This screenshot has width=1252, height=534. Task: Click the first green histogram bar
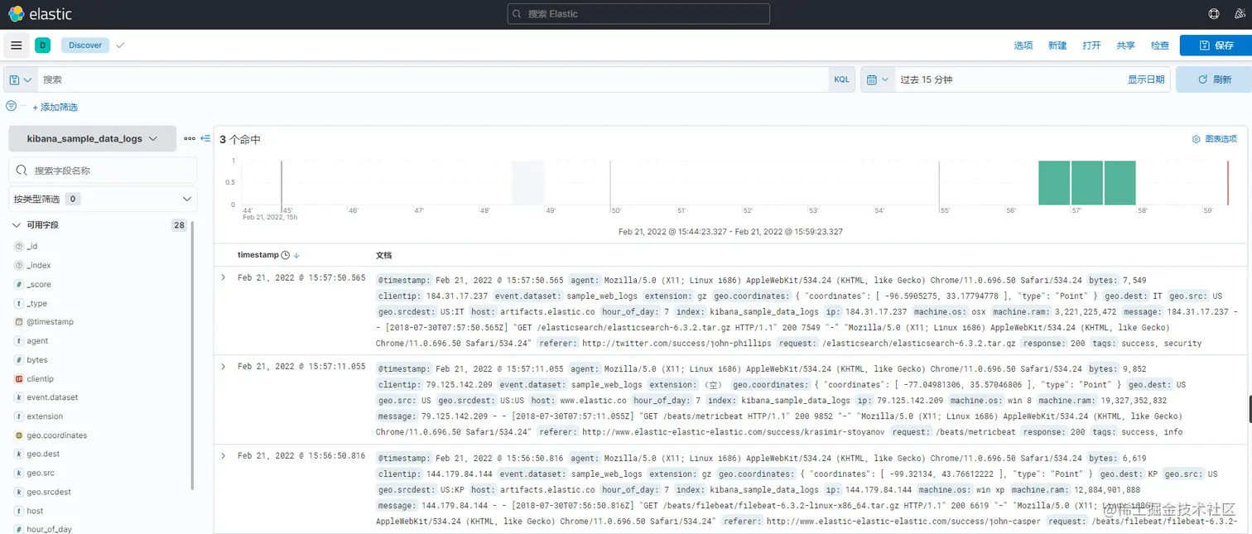click(1054, 183)
